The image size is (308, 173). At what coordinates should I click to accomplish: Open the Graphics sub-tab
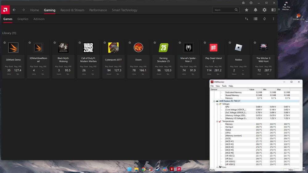click(x=23, y=19)
